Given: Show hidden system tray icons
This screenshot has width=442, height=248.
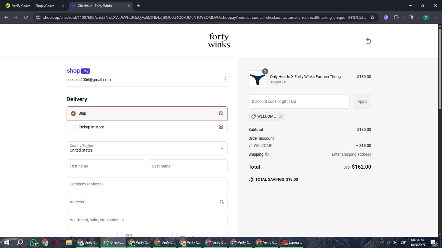Looking at the screenshot, I should click(382, 243).
